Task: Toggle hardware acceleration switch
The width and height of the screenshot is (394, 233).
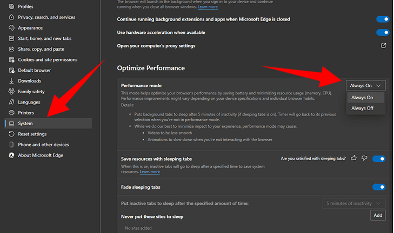Action: [x=383, y=32]
